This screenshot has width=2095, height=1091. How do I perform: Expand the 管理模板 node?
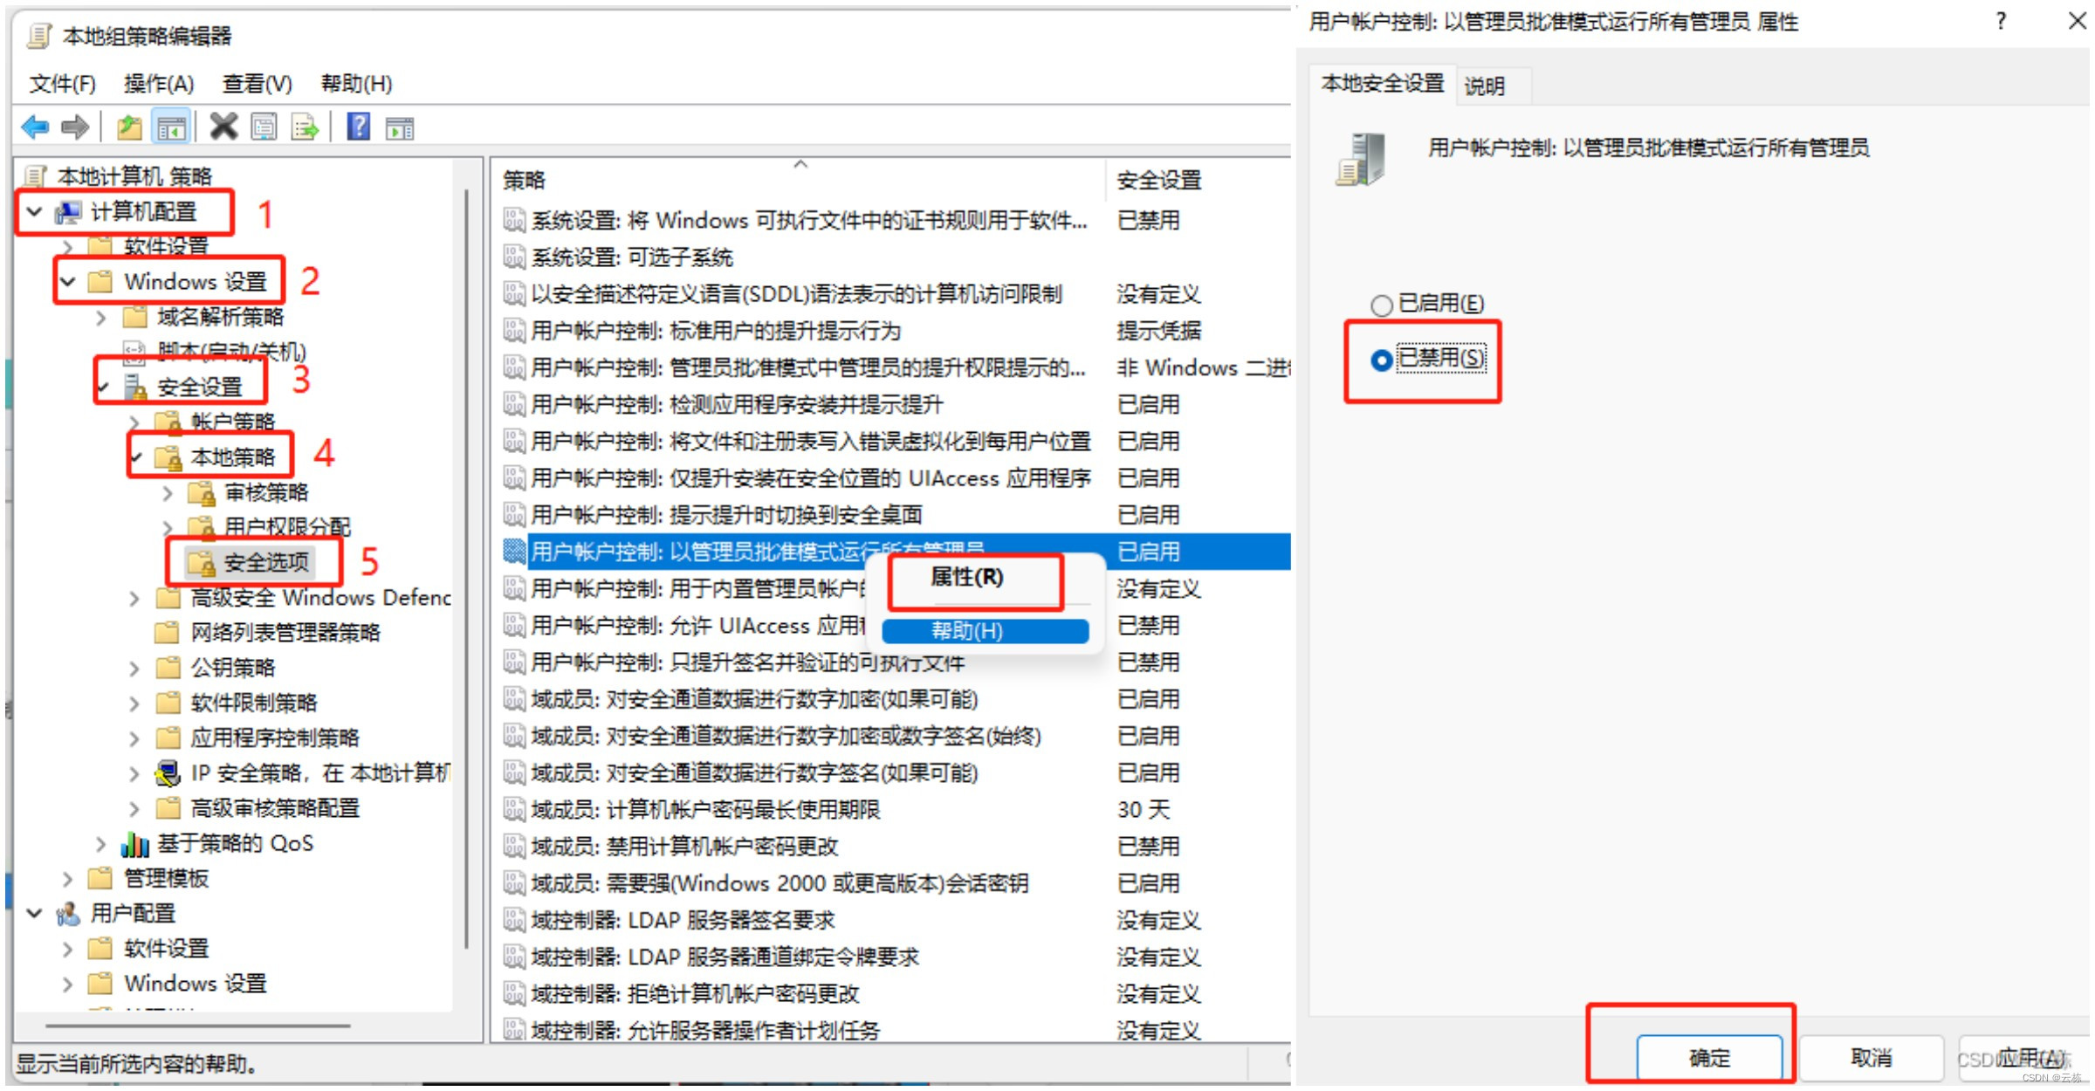(x=68, y=879)
